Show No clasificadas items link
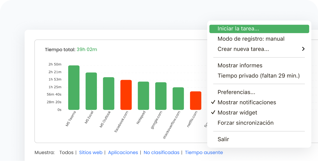Viewport: 318px width, 161px height. pos(161,153)
